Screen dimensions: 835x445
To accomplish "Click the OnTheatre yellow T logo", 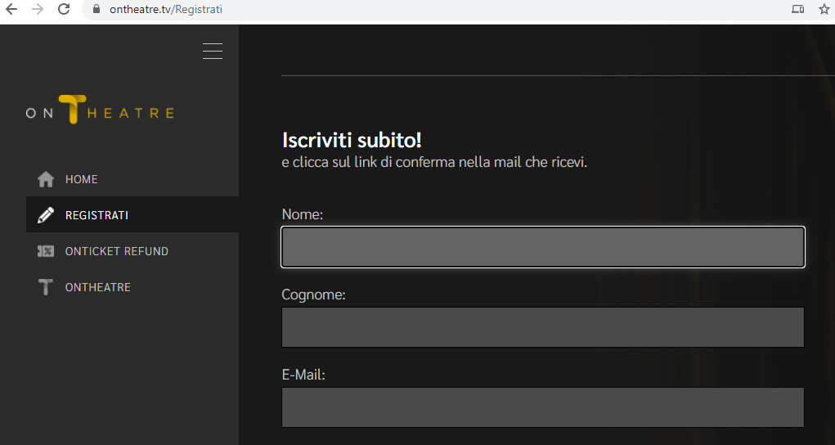I will point(73,110).
